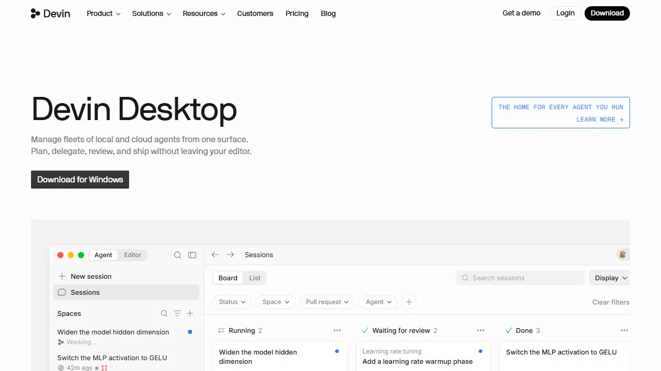This screenshot has height=371, width=661.
Task: Select the Agent mode segment
Action: pos(103,255)
